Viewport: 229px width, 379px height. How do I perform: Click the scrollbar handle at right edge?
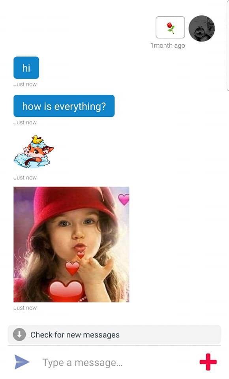228,45
